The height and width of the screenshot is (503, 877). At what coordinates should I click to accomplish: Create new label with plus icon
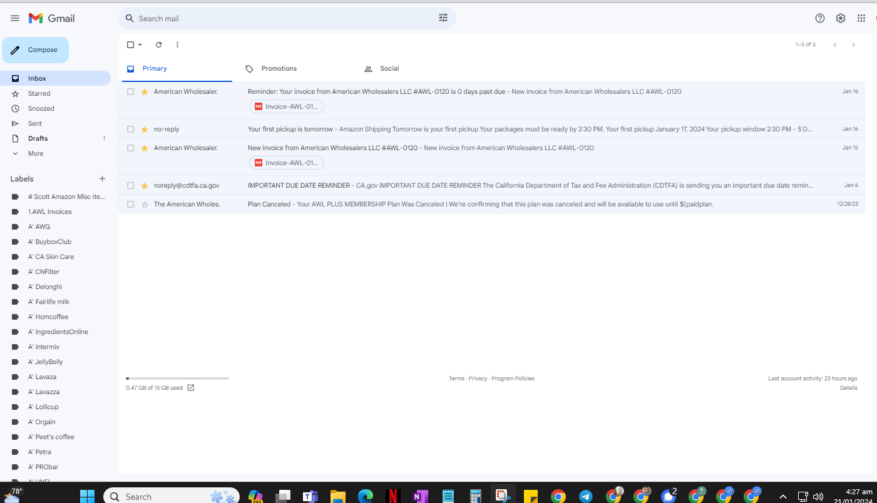(x=102, y=179)
